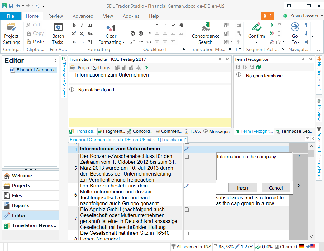Switch to the View ribbon tab
Image resolution: width=324 pixels, height=251 pixels.
pyautogui.click(x=108, y=16)
